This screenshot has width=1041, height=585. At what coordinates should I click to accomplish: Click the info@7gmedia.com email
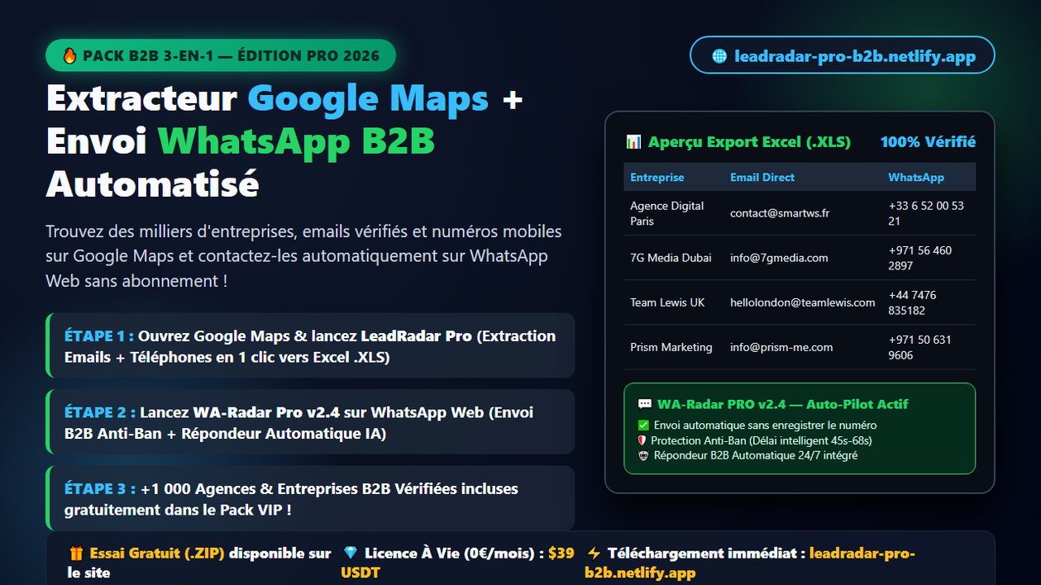click(779, 258)
